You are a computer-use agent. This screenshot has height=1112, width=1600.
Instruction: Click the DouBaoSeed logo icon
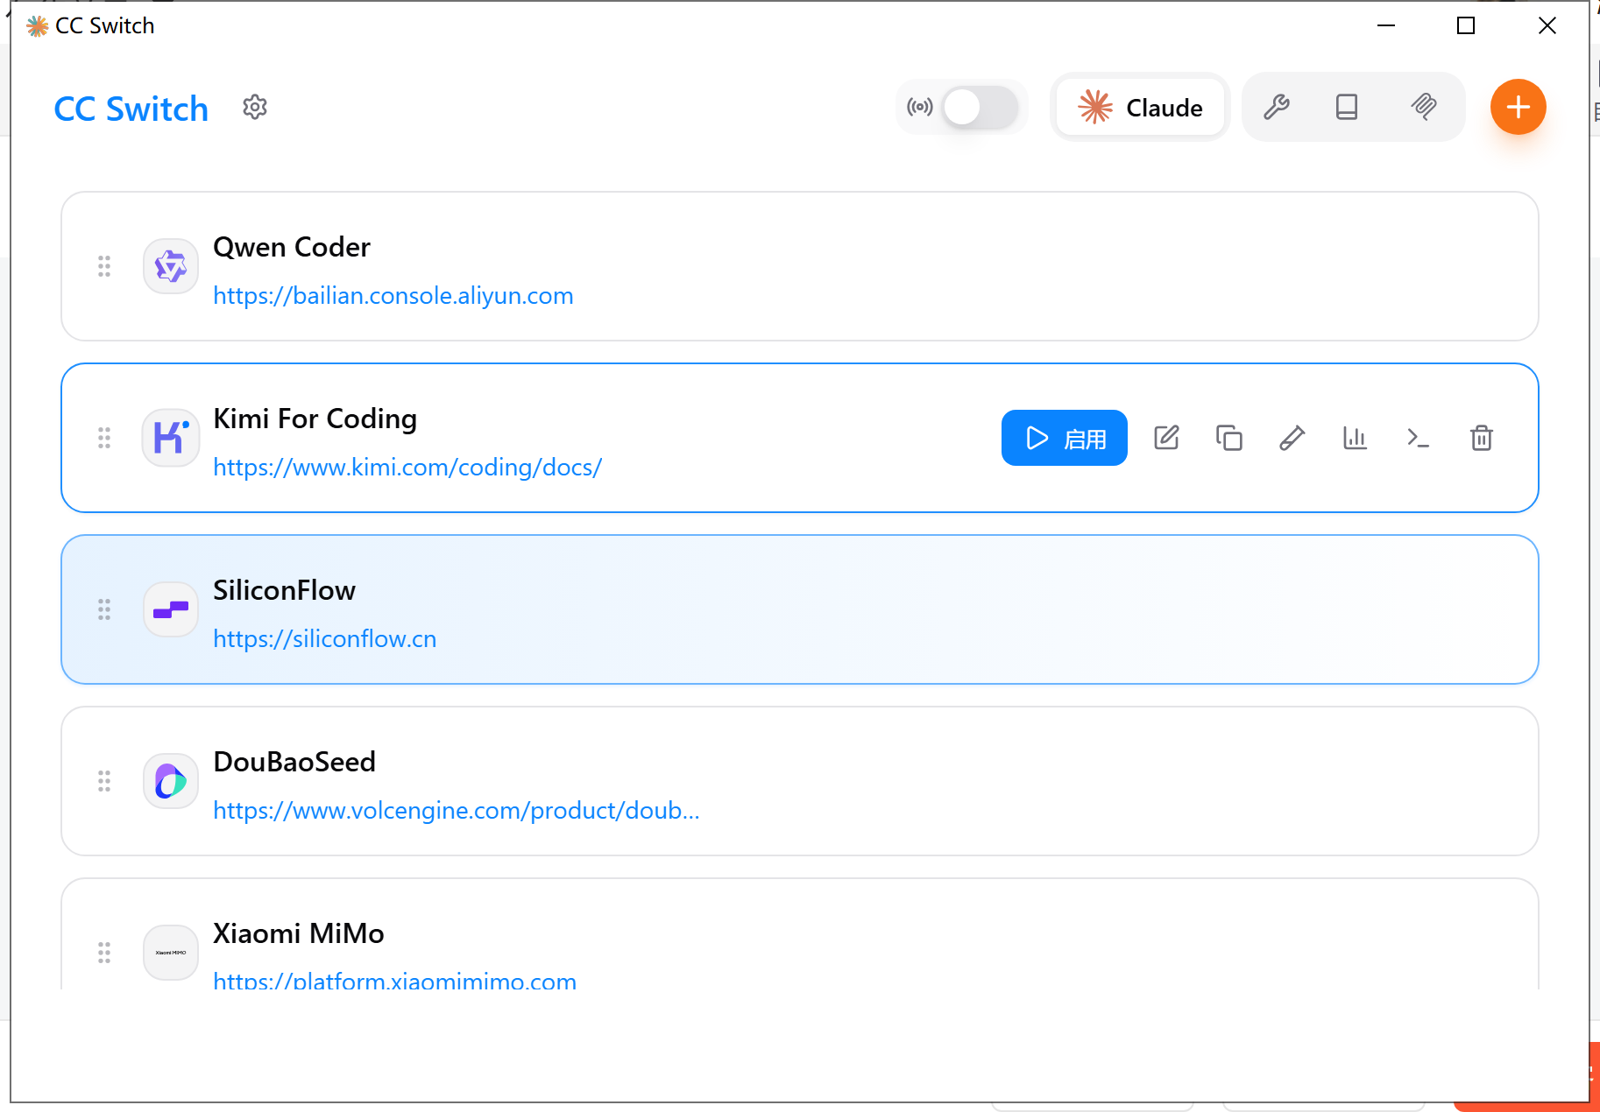pyautogui.click(x=171, y=781)
